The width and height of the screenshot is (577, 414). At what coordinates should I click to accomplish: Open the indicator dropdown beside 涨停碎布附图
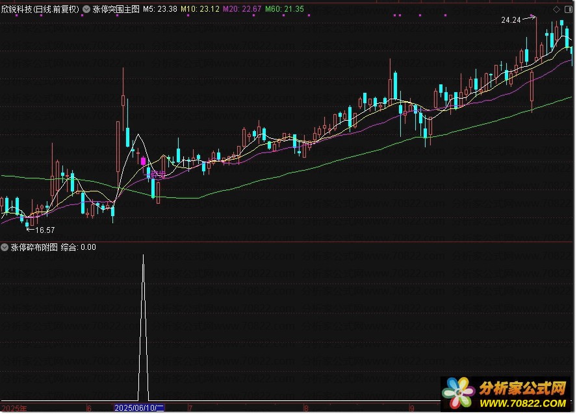point(5,247)
